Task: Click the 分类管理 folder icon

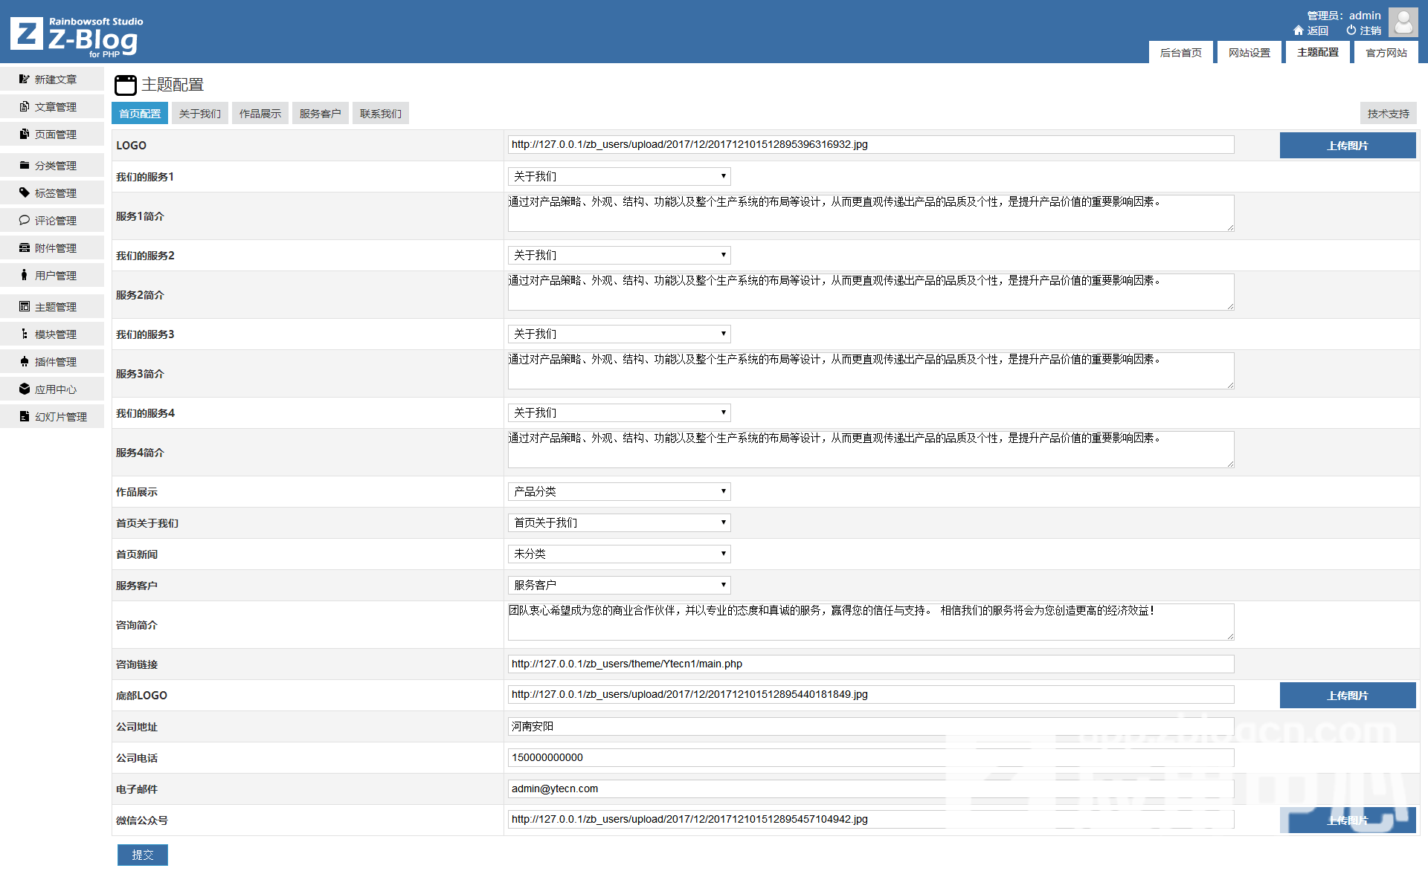Action: click(25, 165)
